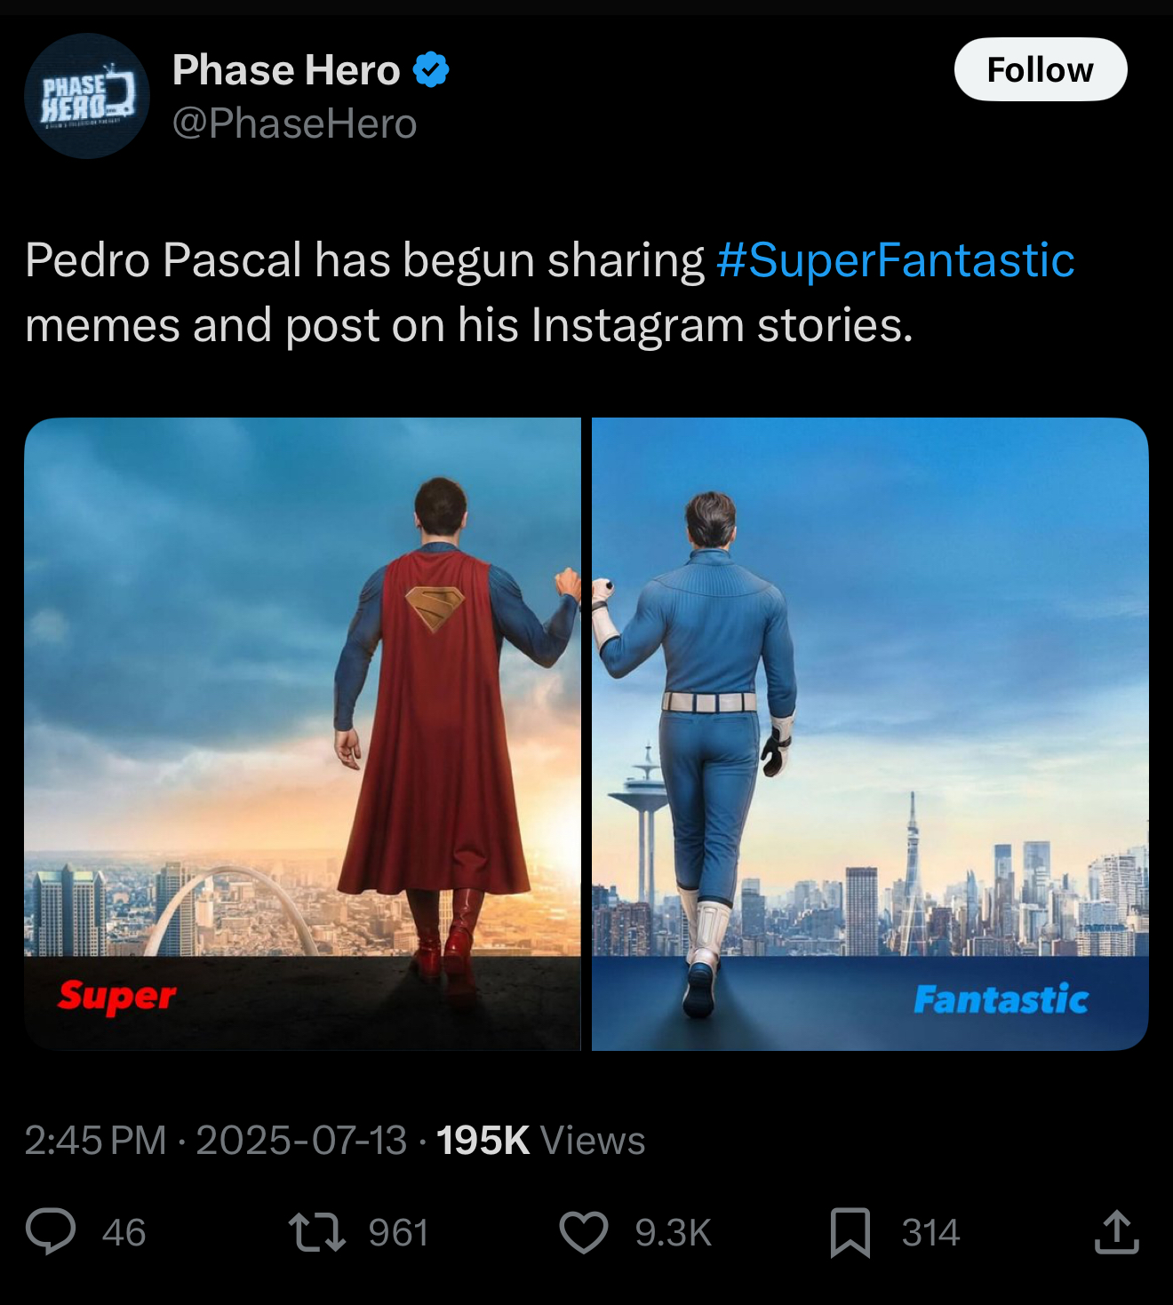Screen dimensions: 1173x1305
Task: Click the blue verified badge next to Phase Hero
Action: click(432, 68)
